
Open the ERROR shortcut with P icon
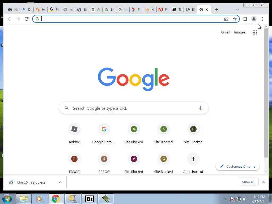coord(74,163)
